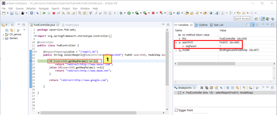Viewport: 277px width, 115px height.
Task: Click the red Terminate button
Action: (54, 13)
